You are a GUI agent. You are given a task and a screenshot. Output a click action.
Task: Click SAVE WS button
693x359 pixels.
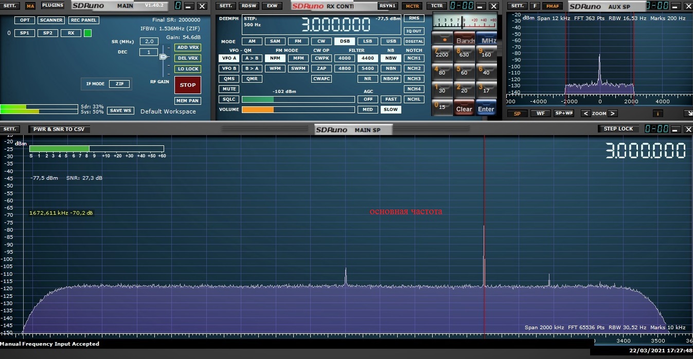tap(120, 110)
